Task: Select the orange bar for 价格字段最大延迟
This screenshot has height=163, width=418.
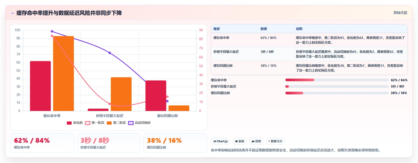Action: [121, 94]
